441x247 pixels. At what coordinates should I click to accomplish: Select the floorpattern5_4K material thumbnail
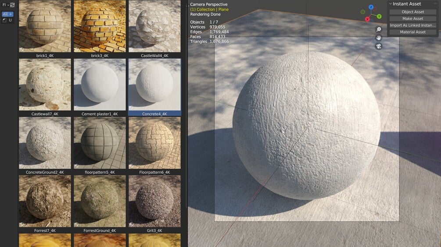(100, 143)
